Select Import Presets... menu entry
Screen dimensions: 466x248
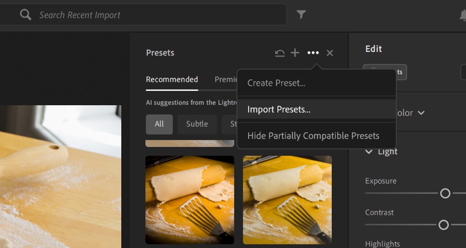click(279, 109)
